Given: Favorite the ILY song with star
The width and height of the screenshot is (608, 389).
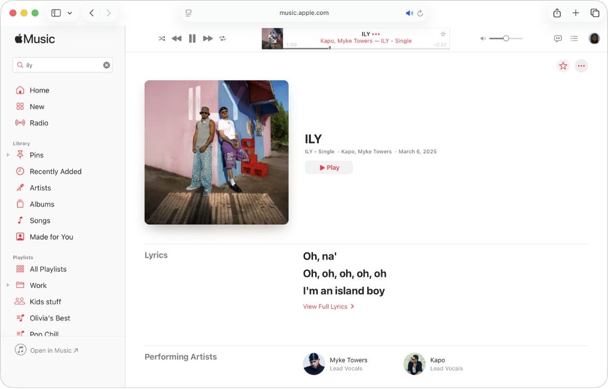Looking at the screenshot, I should pyautogui.click(x=563, y=66).
